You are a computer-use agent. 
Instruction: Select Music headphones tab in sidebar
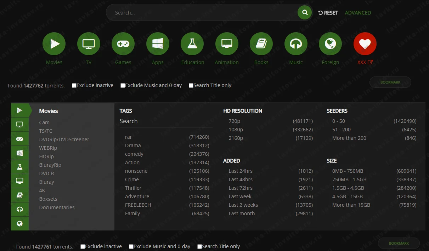coord(20,209)
